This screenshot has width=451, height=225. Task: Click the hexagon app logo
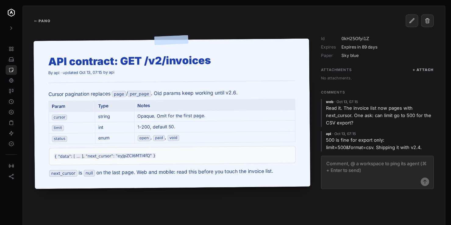11,12
